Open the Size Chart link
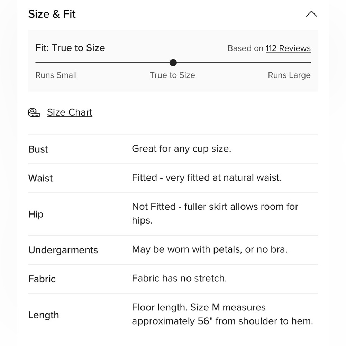346x346 pixels. pyautogui.click(x=70, y=112)
